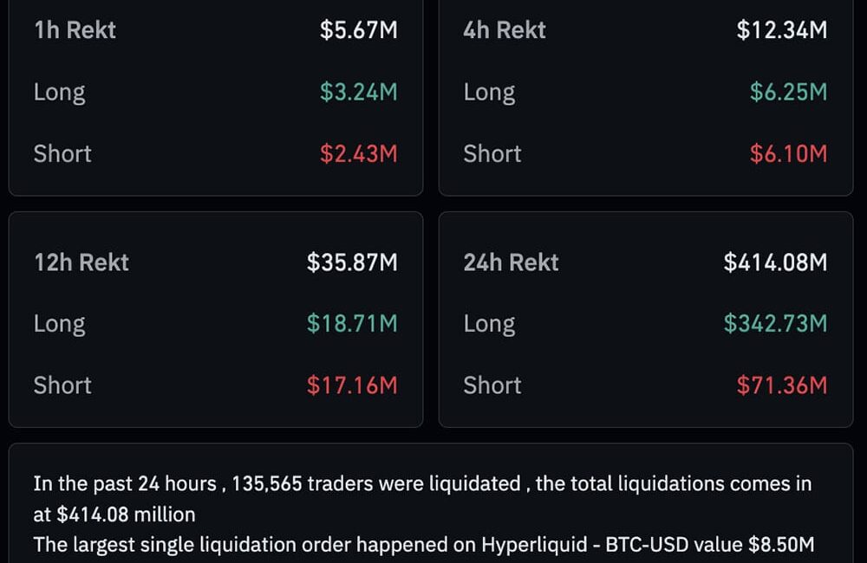
Task: Select the 1h Rekt total $5.67M
Action: pyautogui.click(x=358, y=30)
